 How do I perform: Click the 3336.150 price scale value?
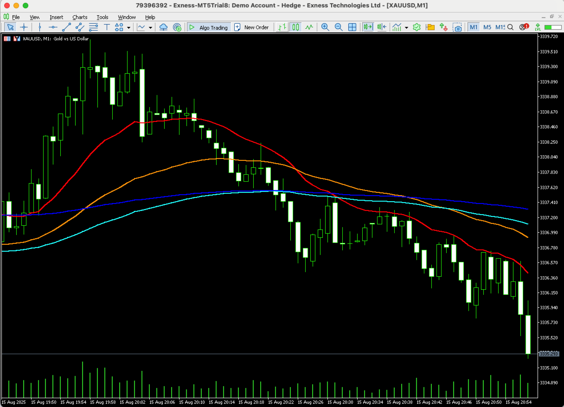(549, 293)
